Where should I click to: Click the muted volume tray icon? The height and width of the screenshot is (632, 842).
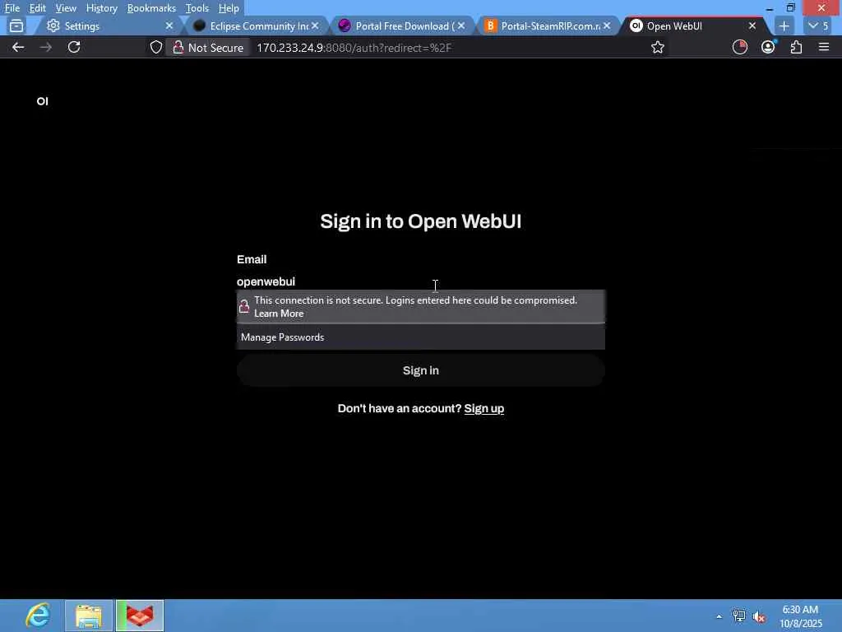(759, 617)
